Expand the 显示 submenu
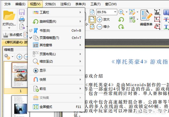169x117 pixels. pos(56,71)
